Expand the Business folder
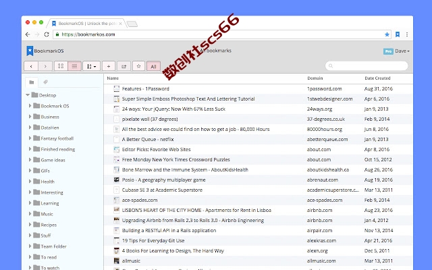432x270 pixels. click(x=30, y=117)
